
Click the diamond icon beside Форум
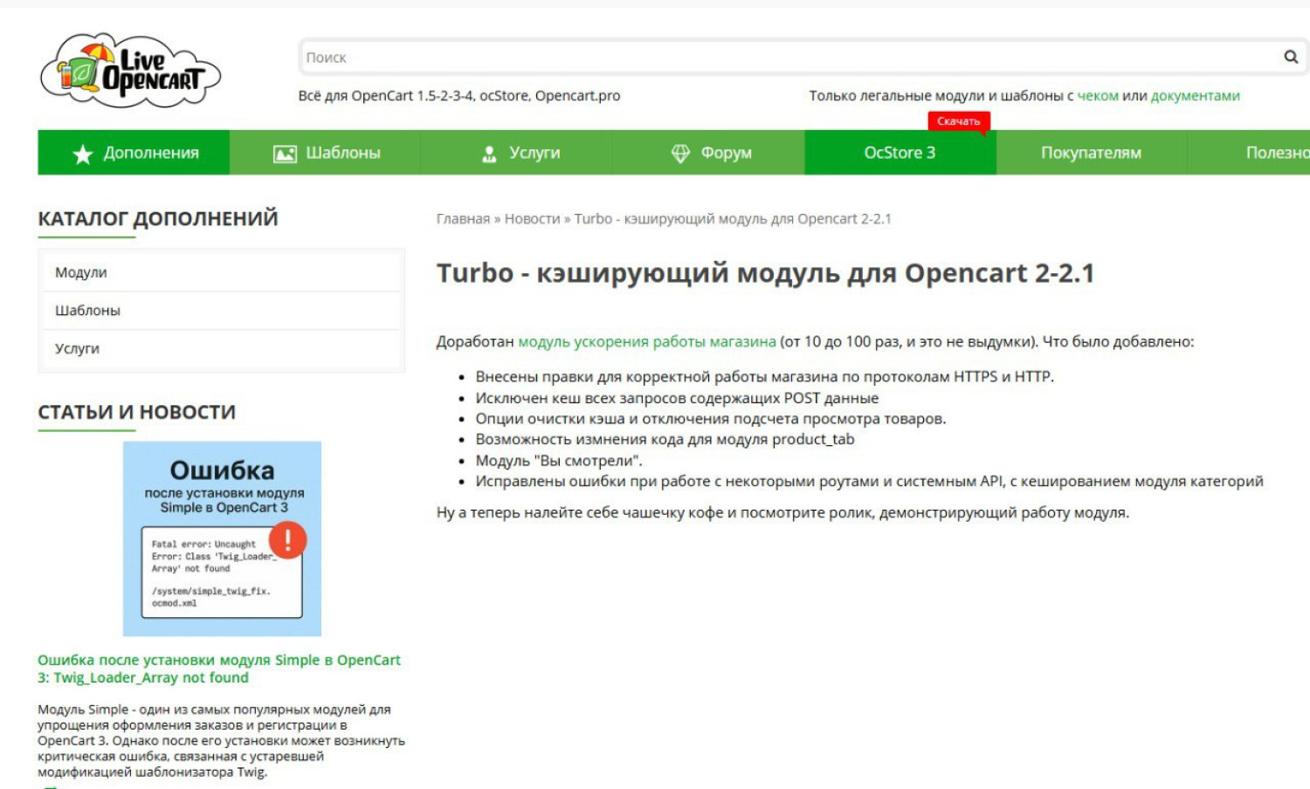680,154
